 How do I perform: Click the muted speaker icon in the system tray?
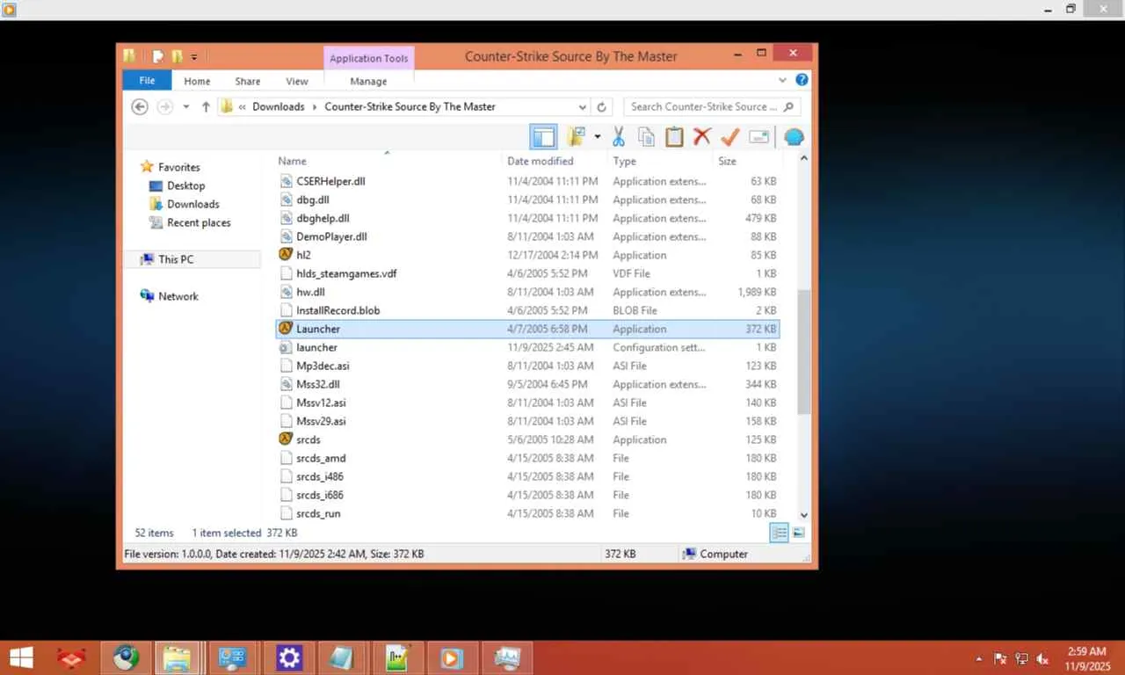[1043, 658]
